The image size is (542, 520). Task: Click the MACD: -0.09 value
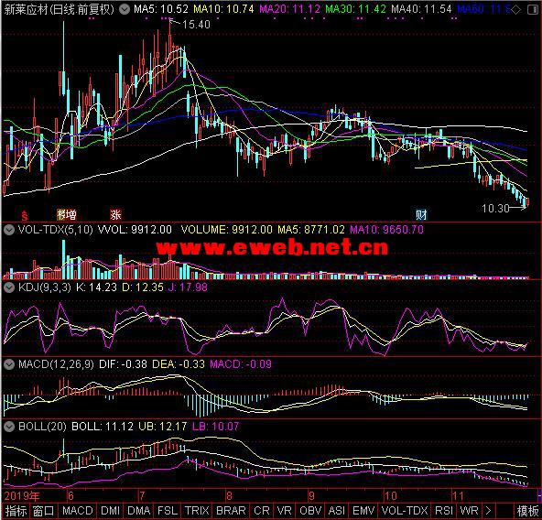241,364
